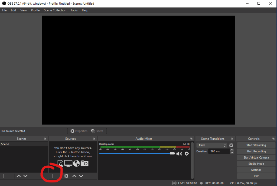The height and width of the screenshot is (186, 277).
Task: Click the image source icon hint
Action: [x=60, y=163]
